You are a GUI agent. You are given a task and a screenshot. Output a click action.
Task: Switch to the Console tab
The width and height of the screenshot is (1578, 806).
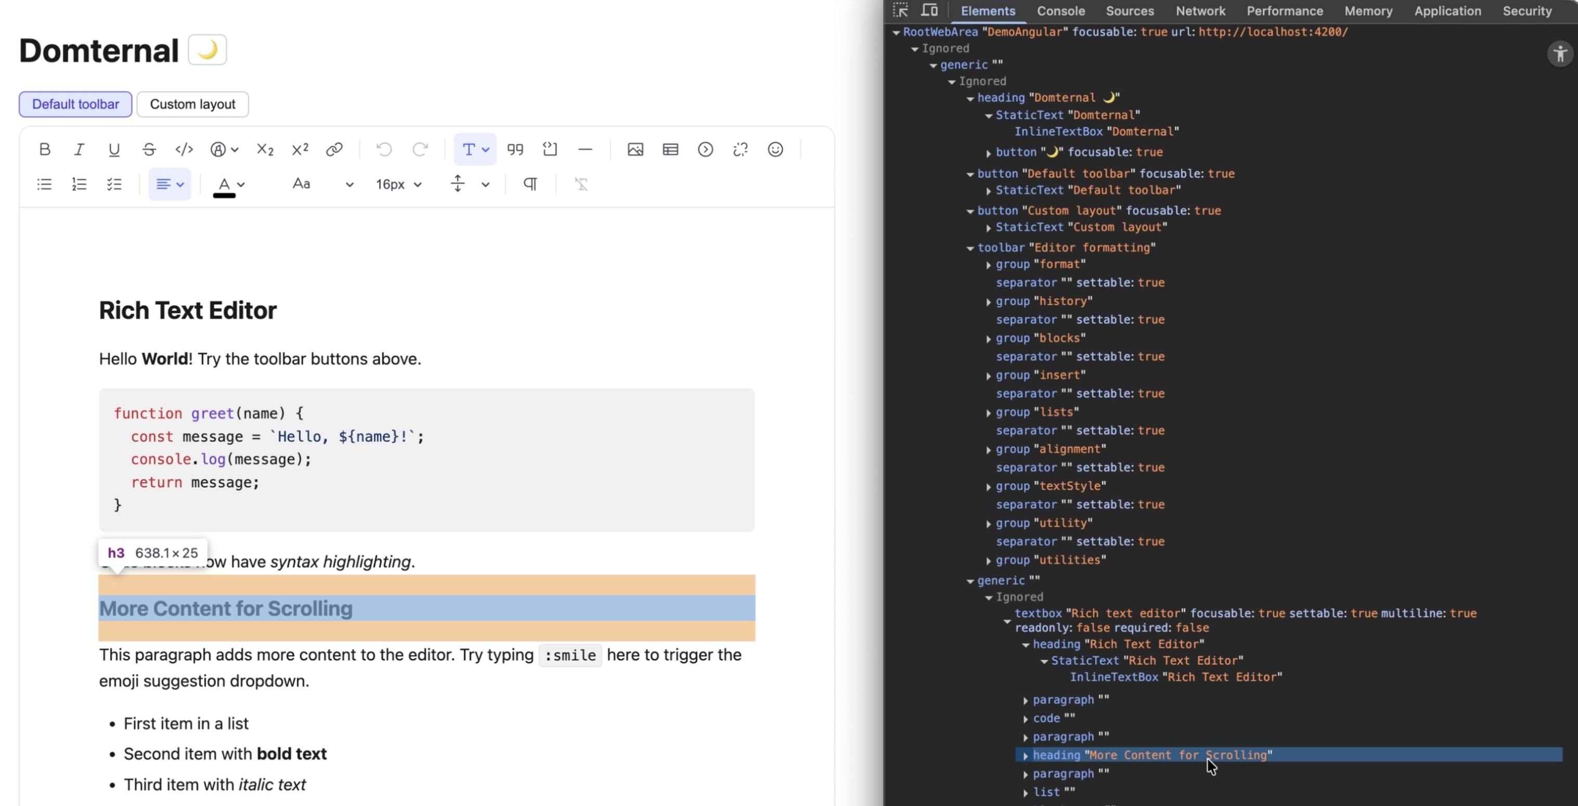point(1060,11)
